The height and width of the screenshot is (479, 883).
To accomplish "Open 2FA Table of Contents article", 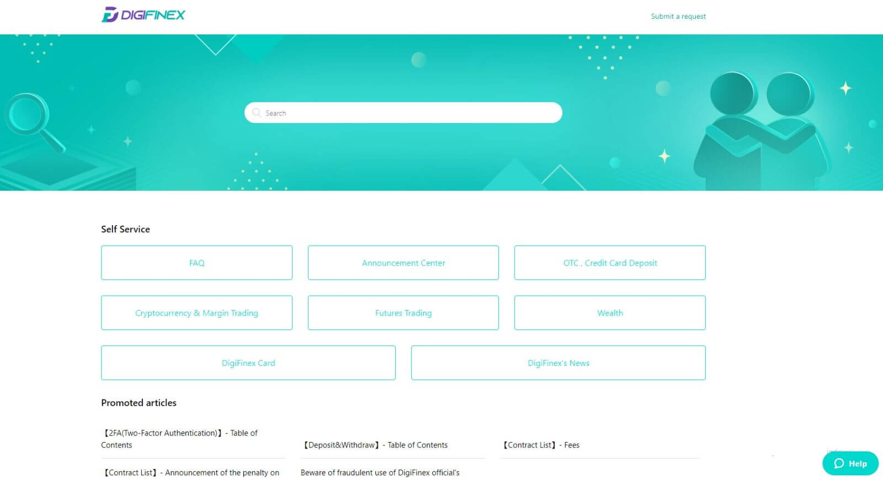I will (x=179, y=439).
